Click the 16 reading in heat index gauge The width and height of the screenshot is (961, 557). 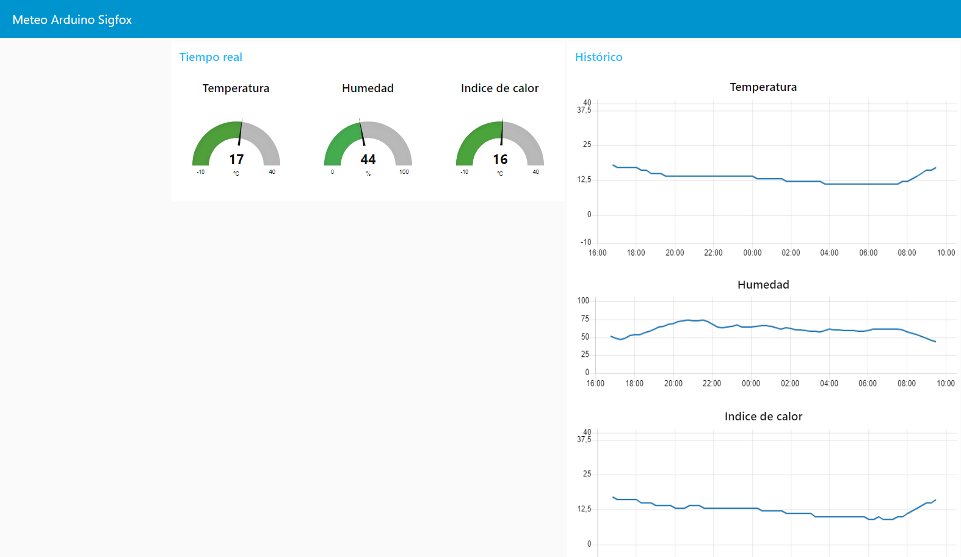pyautogui.click(x=500, y=160)
